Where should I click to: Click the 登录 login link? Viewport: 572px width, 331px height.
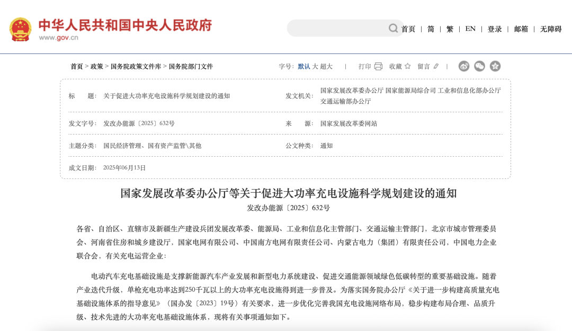[x=494, y=29]
